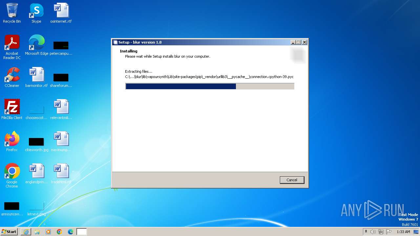The width and height of the screenshot is (420, 236).
Task: Open the Recycle Bin icon
Action: coord(12,13)
